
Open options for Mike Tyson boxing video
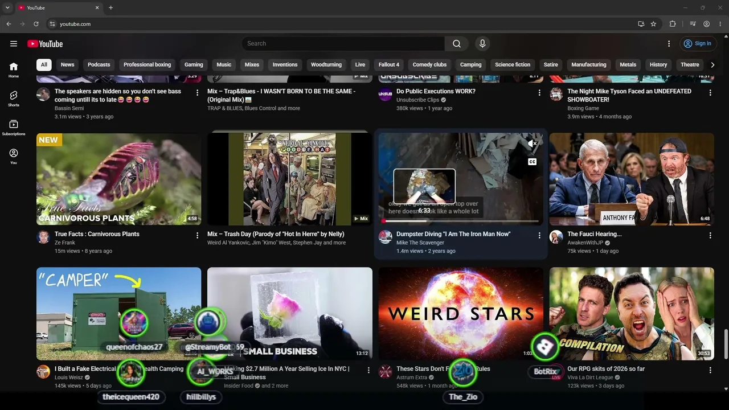point(710,92)
